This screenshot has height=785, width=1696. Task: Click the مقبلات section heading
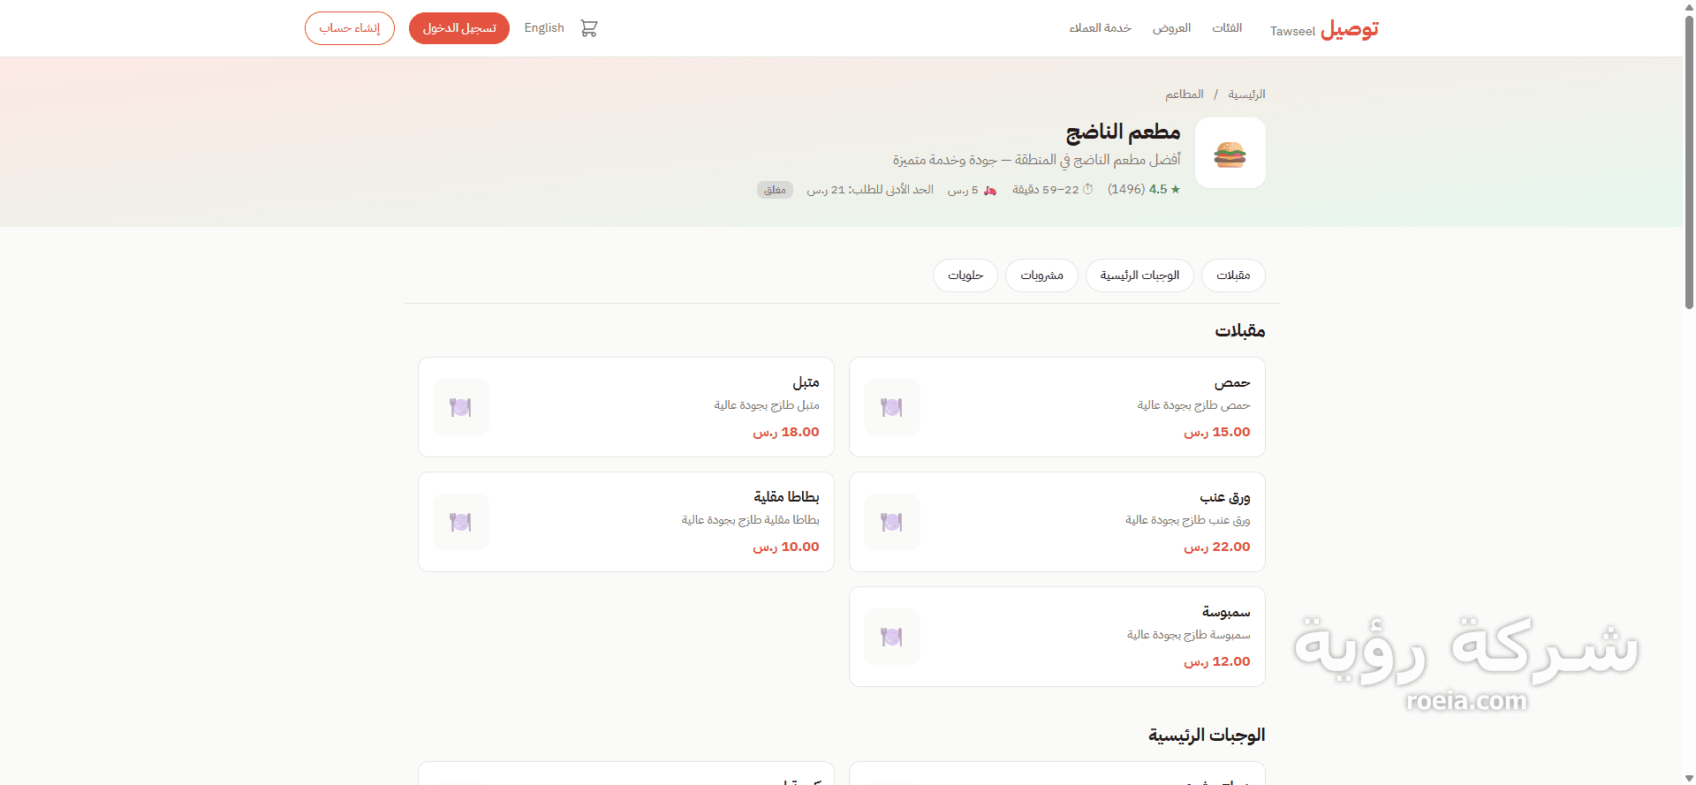point(1239,330)
